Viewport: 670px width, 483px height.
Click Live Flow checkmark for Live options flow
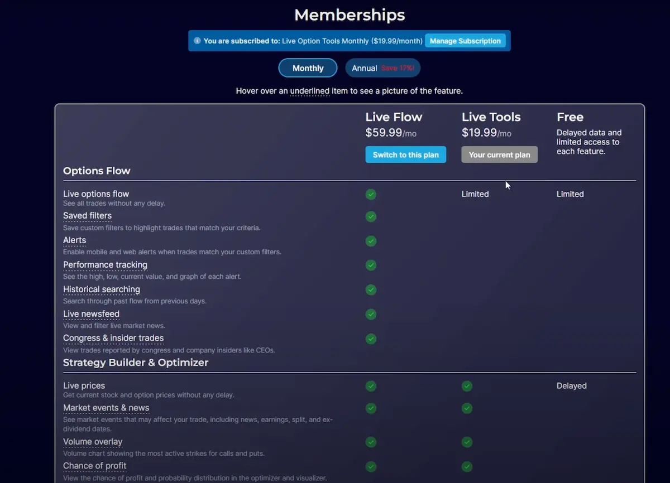coord(371,194)
